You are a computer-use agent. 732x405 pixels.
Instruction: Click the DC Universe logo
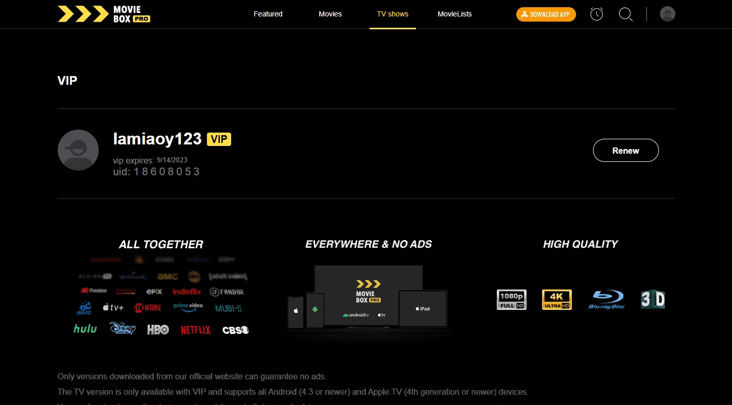pyautogui.click(x=85, y=308)
